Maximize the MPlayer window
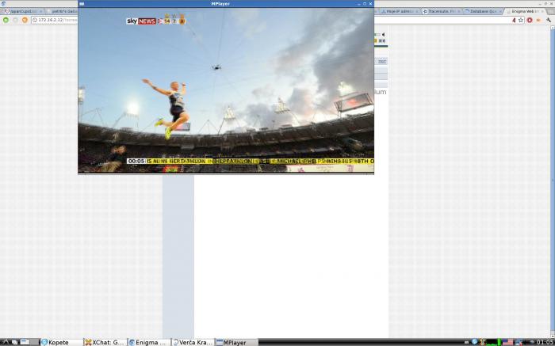This screenshot has height=346, width=555. coord(364,3)
